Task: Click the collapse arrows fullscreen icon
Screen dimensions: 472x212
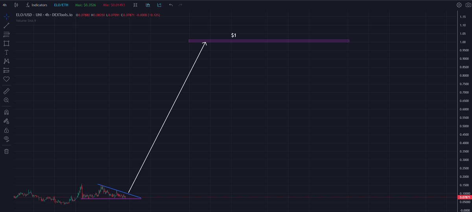Action: pyautogui.click(x=135, y=5)
